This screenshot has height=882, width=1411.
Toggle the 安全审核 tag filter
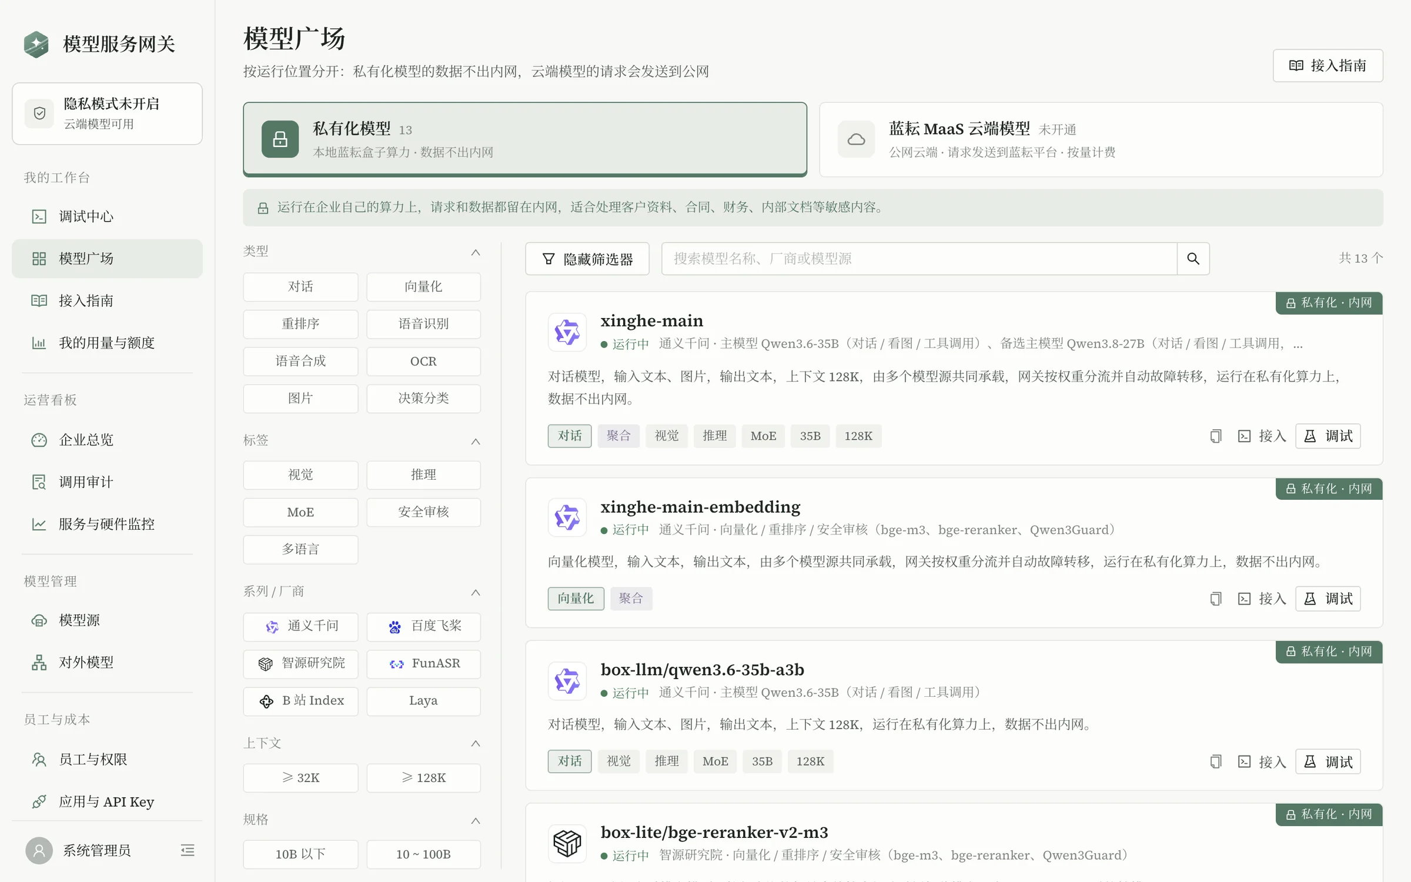423,512
